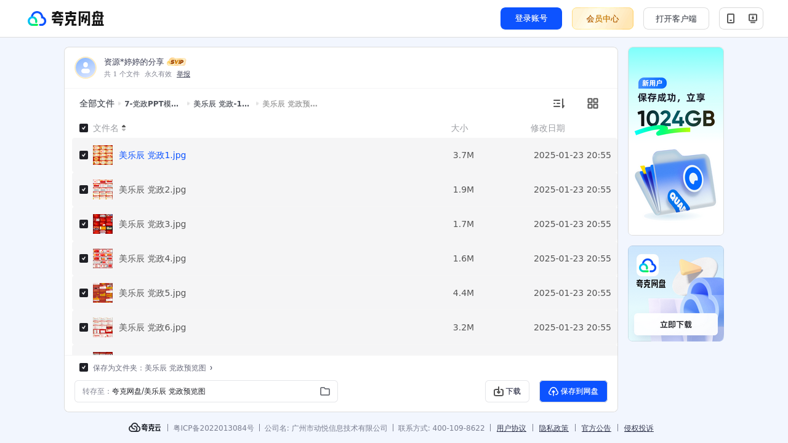Click the 举报 report link
The width and height of the screenshot is (788, 443).
point(183,74)
